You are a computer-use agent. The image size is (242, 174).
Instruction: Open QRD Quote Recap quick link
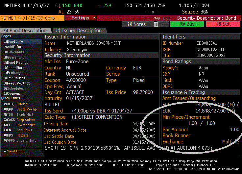pyautogui.click(x=20, y=109)
